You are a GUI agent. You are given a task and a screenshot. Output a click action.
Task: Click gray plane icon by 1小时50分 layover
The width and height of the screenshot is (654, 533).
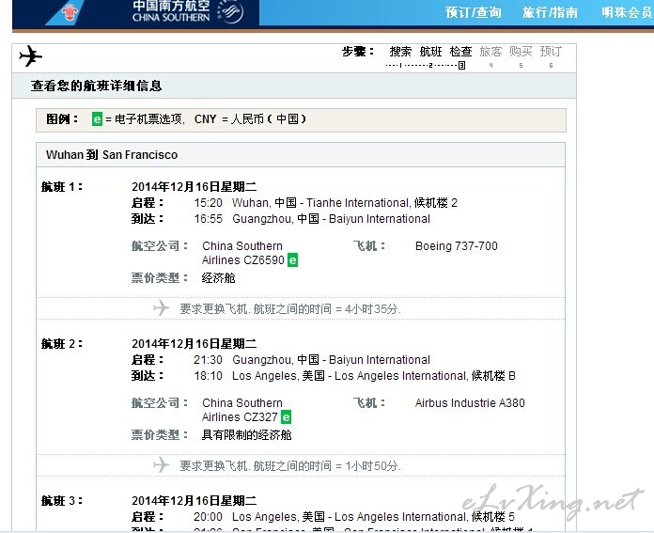click(161, 465)
